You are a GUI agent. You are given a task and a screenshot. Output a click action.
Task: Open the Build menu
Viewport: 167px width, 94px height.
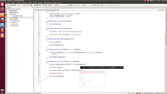click(35, 3)
